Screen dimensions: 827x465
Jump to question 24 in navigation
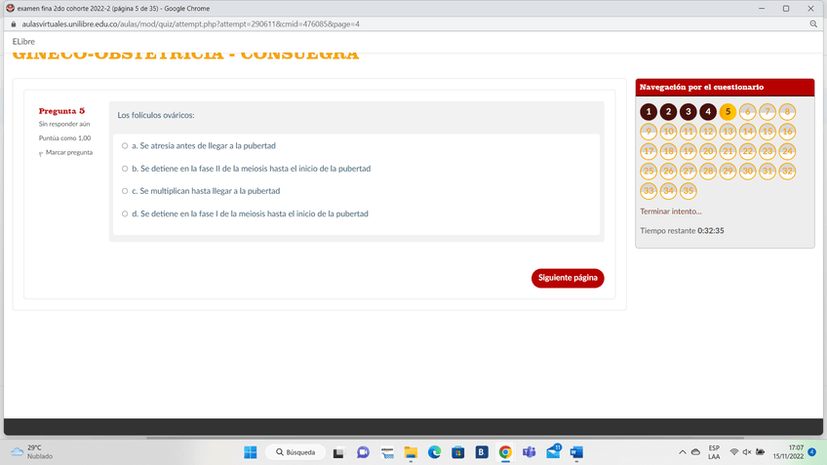787,151
